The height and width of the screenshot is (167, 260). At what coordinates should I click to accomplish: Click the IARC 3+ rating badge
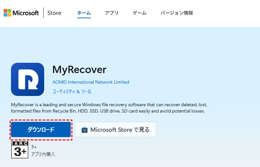[20, 150]
